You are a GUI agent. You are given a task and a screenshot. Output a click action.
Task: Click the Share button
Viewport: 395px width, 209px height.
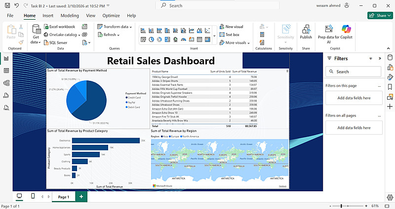tap(379, 16)
